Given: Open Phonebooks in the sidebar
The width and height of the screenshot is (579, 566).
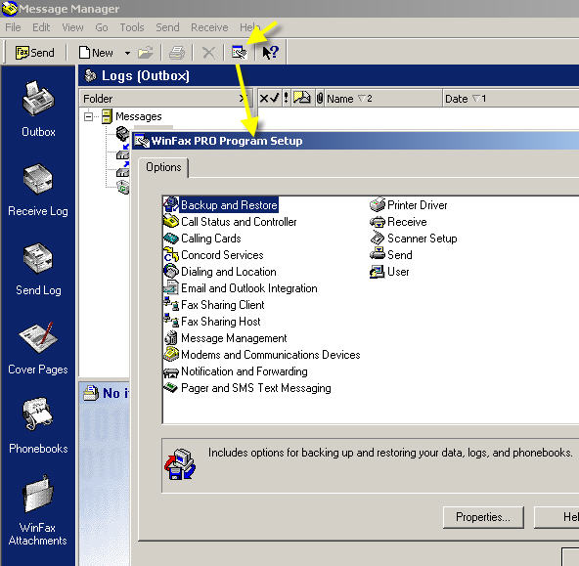Looking at the screenshot, I should click(38, 426).
